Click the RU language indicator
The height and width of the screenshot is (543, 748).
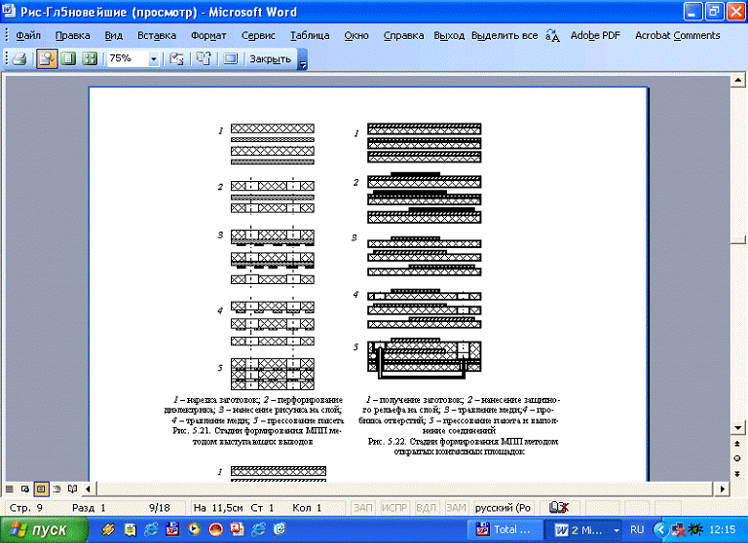637,529
